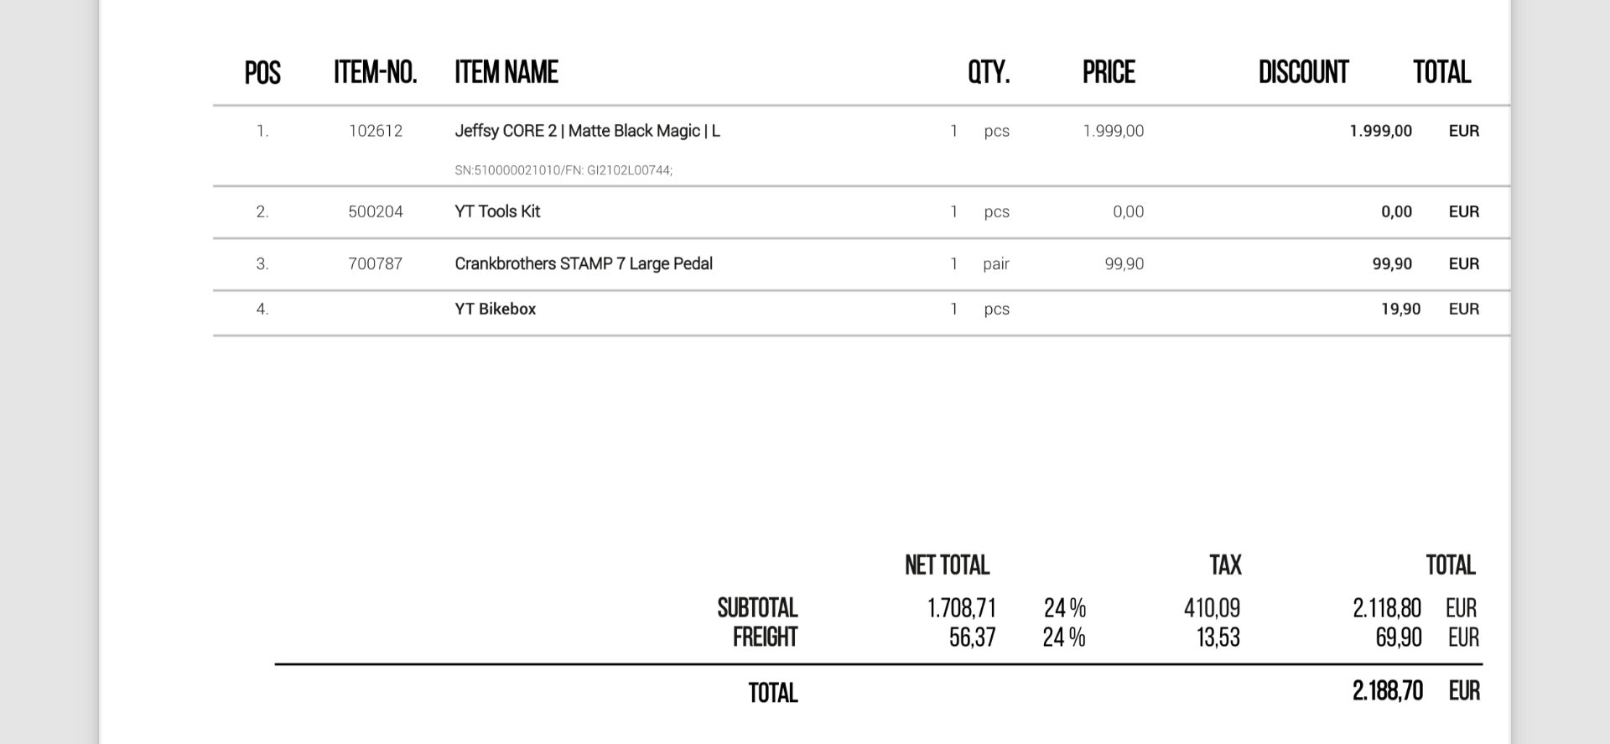Click the serial number line SN:510000021010
This screenshot has width=1610, height=744.
pyautogui.click(x=563, y=170)
